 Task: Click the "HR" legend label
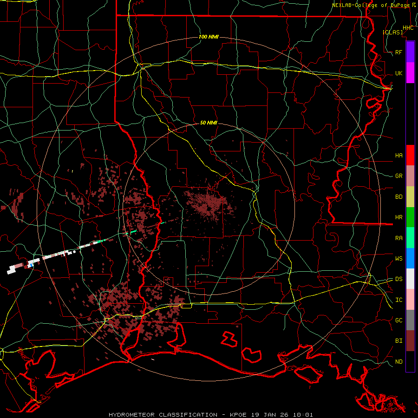[398, 217]
